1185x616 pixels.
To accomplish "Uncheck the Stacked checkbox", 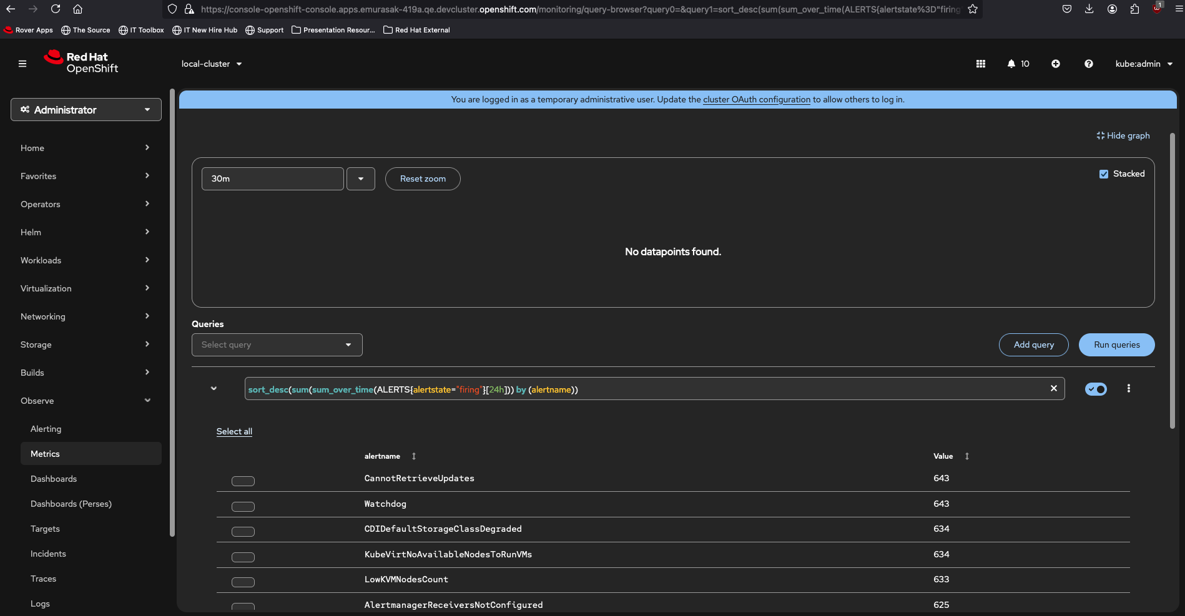I will (x=1104, y=174).
